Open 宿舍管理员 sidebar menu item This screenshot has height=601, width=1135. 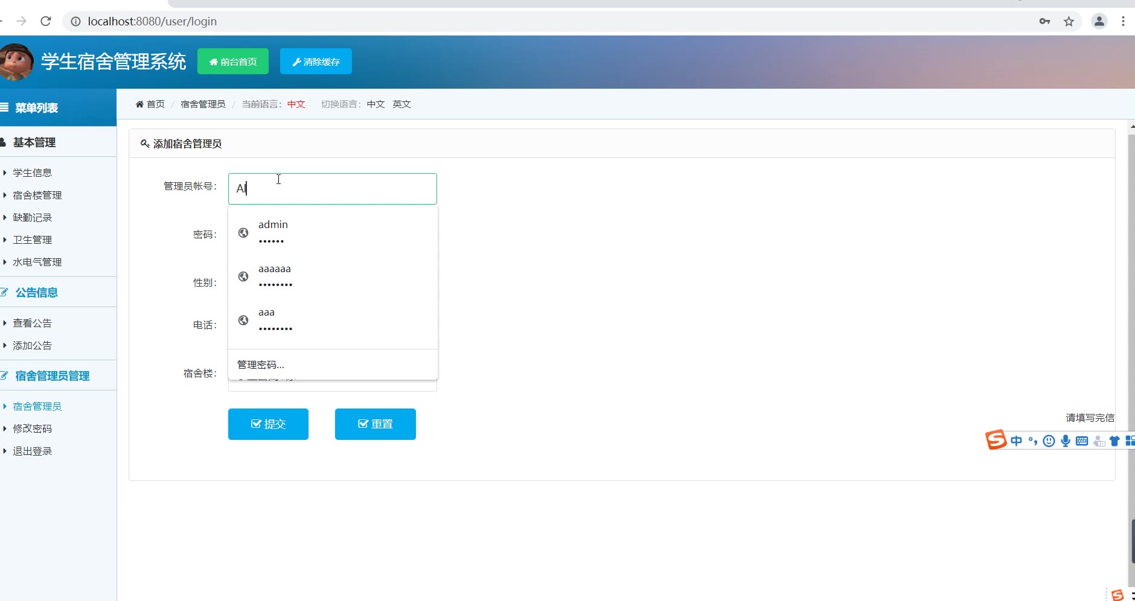coord(37,407)
